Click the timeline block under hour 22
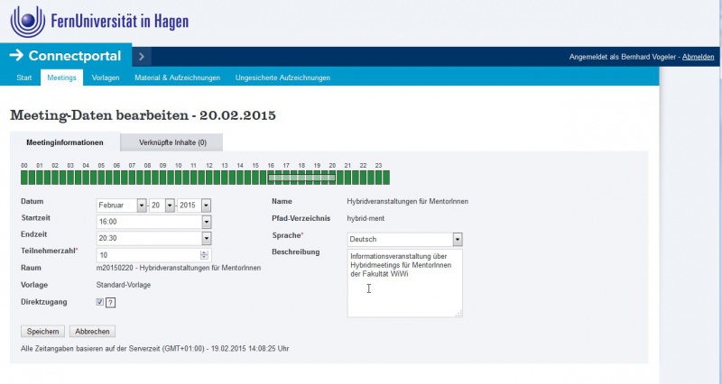Screen dimensions: 722x384 coord(364,178)
